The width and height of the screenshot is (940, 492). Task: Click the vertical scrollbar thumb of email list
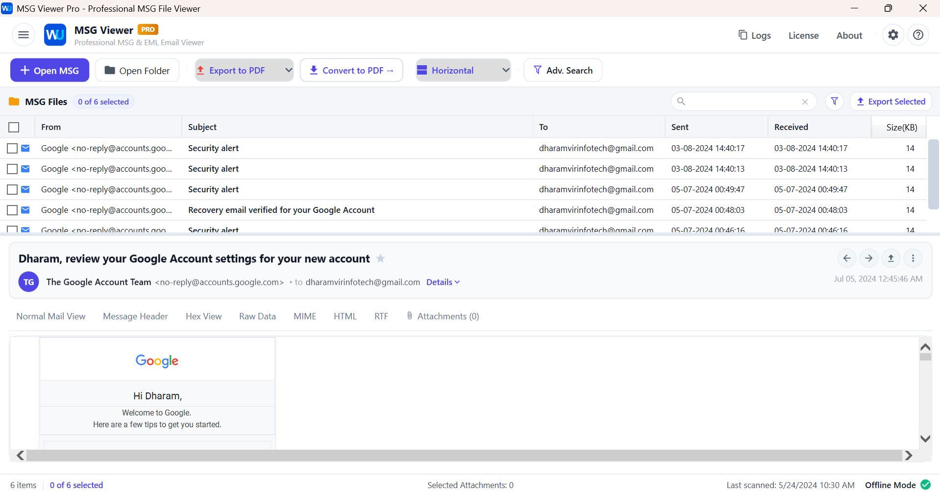pyautogui.click(x=933, y=174)
